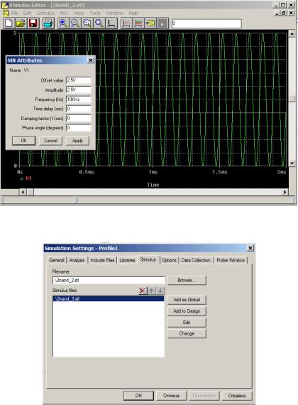Click the Browse... button
The width and height of the screenshot is (298, 405).
pyautogui.click(x=187, y=280)
